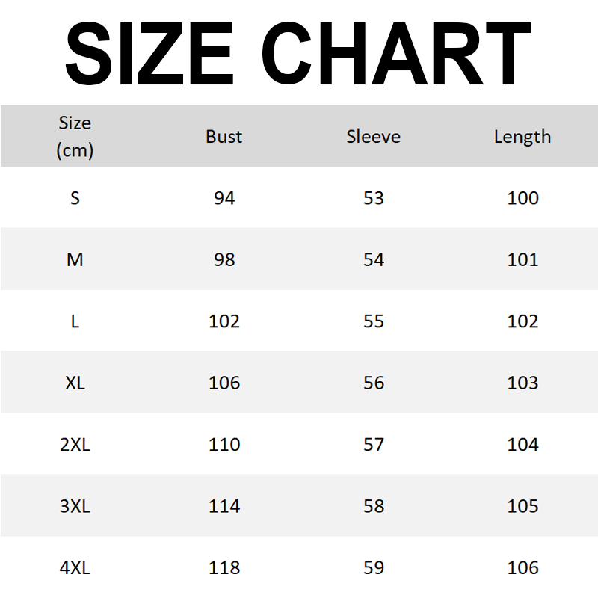Click the Bust column header
The image size is (598, 598).
[224, 136]
